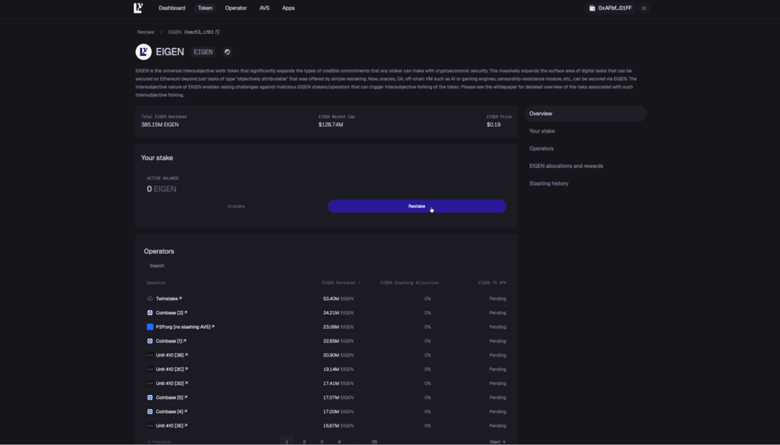Click the Unstake button

point(236,206)
